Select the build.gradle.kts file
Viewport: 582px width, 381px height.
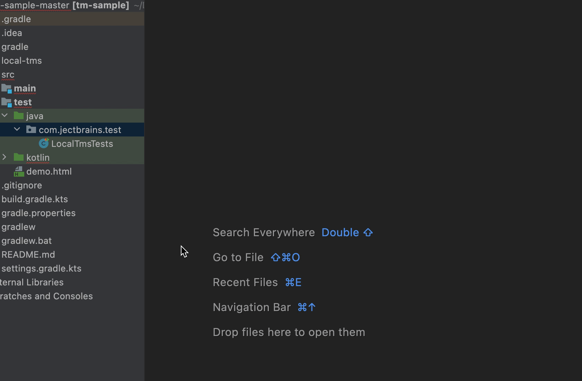coord(35,199)
